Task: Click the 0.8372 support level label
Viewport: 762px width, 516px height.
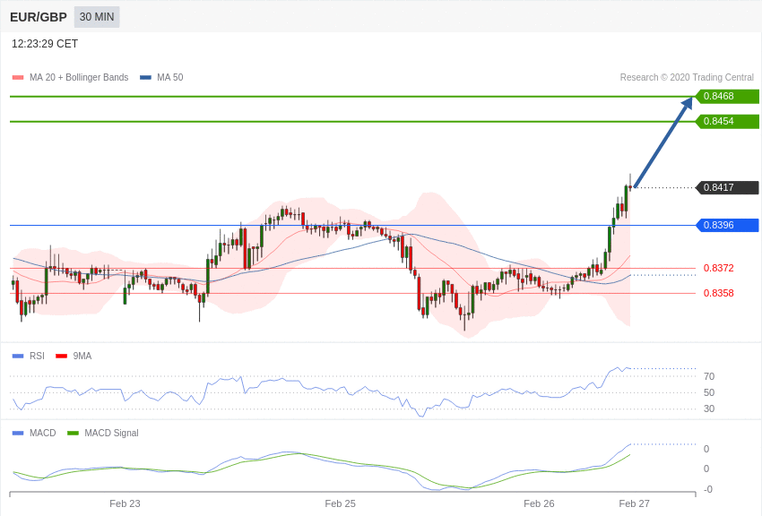Action: pos(718,268)
